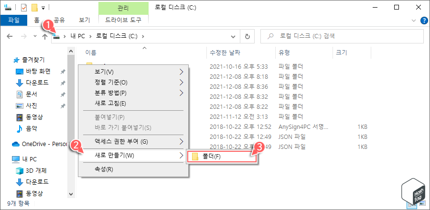Open 동영상 under 즐겨찾기
The height and width of the screenshot is (210, 430).
tap(34, 117)
